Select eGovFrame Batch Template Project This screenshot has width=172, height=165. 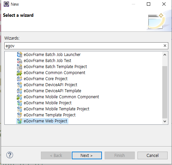click(x=55, y=67)
